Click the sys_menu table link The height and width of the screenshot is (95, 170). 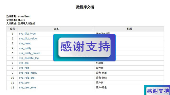25,43
